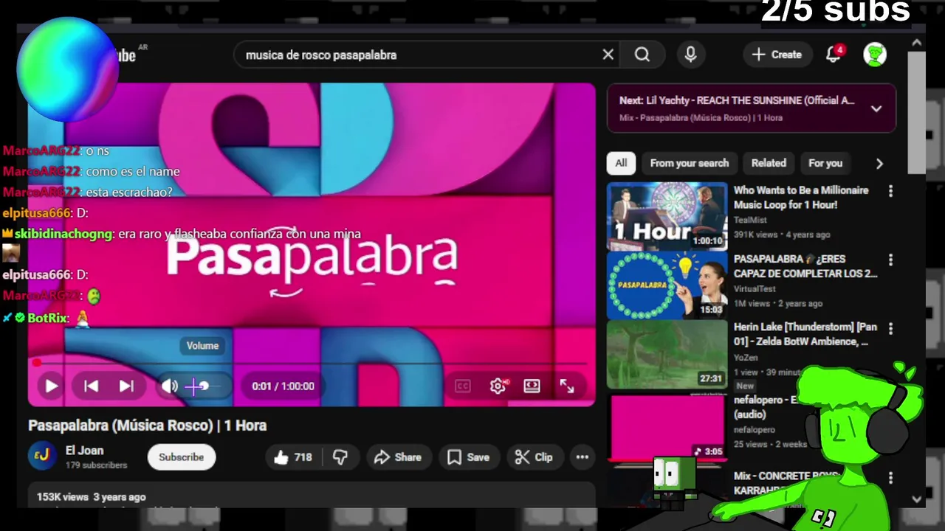Viewport: 945px width, 531px height.
Task: Run search with magnifier button
Action: click(x=642, y=55)
